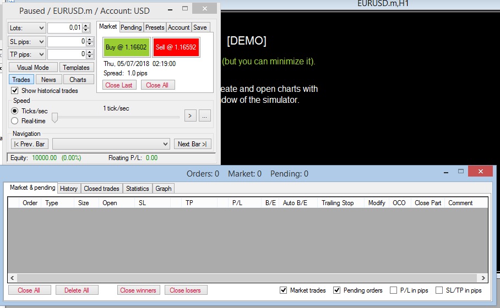Open the SL pips dropdown

[27, 42]
